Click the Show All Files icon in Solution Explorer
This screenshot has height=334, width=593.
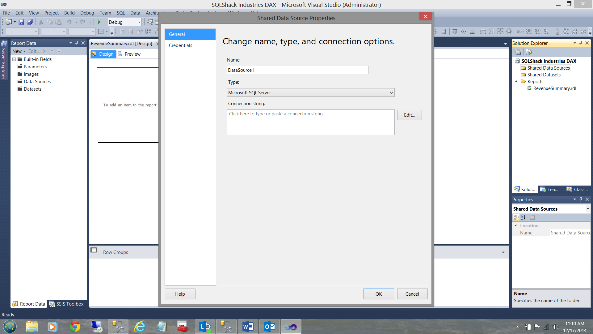pyautogui.click(x=528, y=52)
